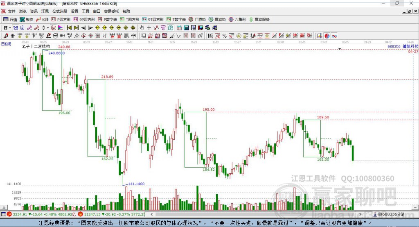Click the red pencil drawing icon
Image resolution: width=419 pixels, height=227 pixels.
[x=6, y=36]
